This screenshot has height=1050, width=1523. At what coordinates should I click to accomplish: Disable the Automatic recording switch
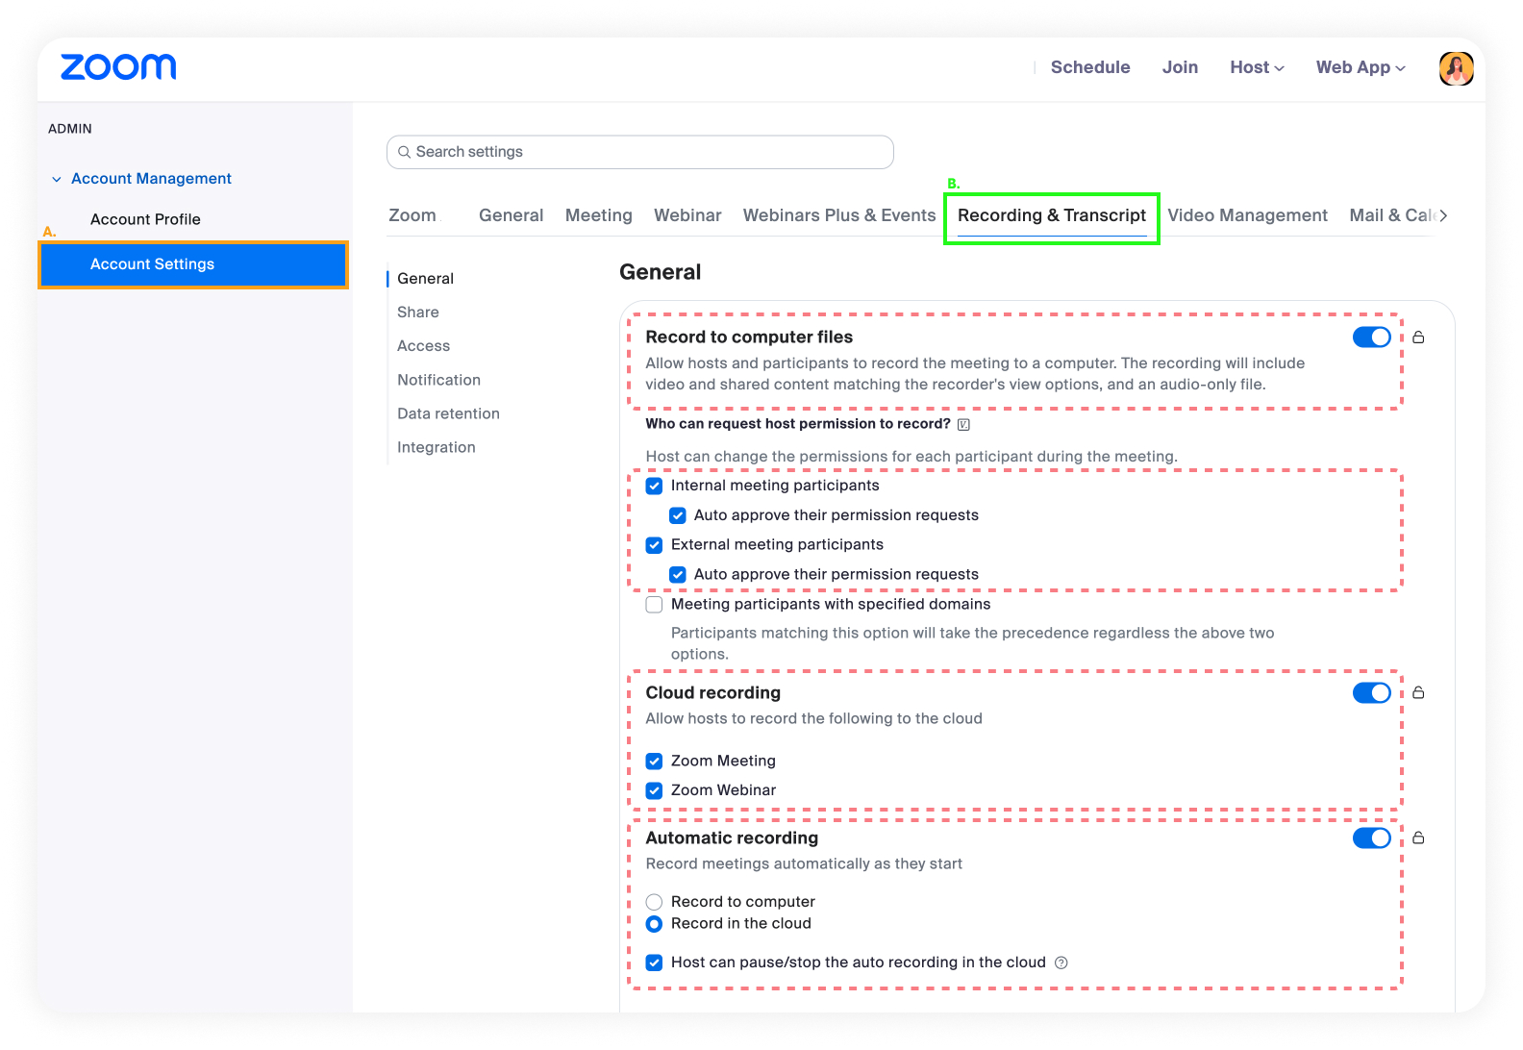click(x=1371, y=838)
